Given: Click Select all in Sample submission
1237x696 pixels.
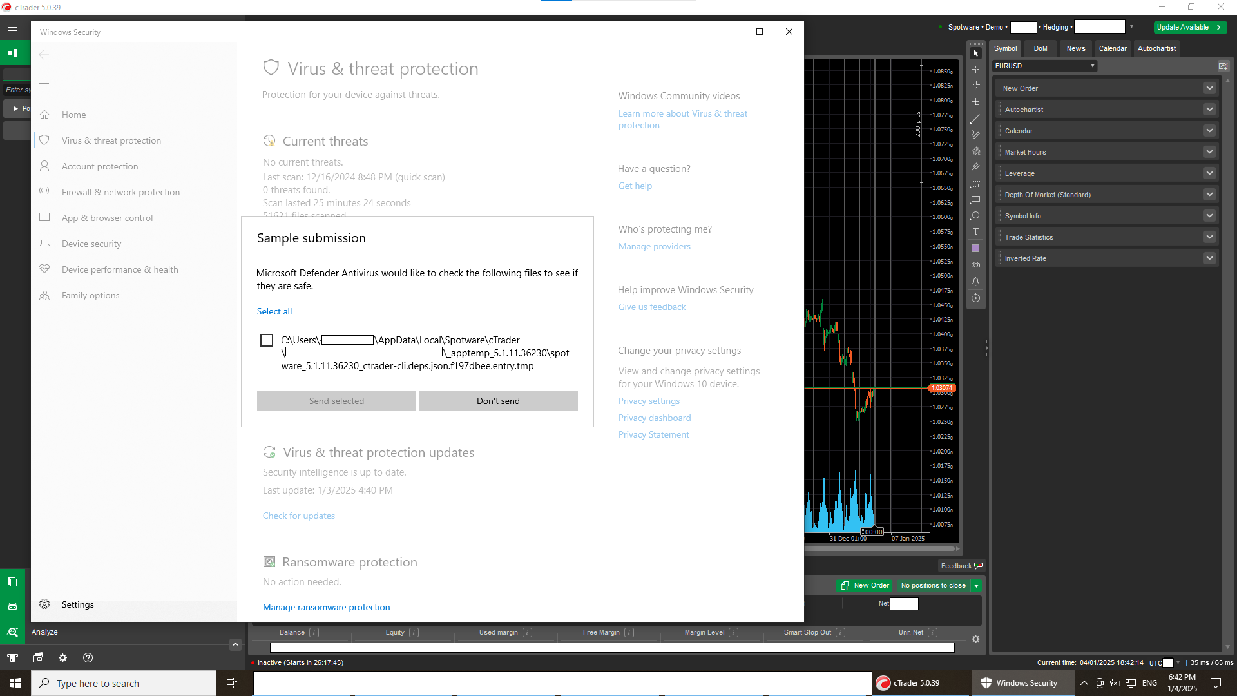Looking at the screenshot, I should (x=274, y=311).
